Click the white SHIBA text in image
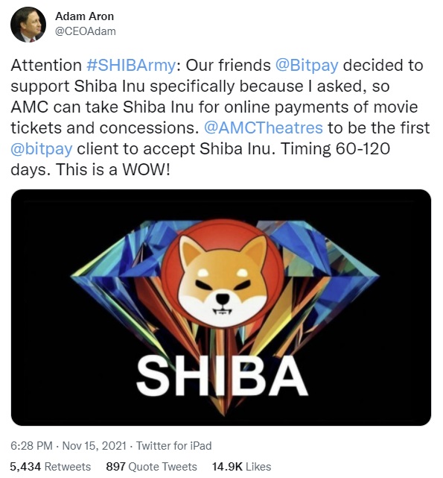The image size is (443, 478). tap(222, 375)
